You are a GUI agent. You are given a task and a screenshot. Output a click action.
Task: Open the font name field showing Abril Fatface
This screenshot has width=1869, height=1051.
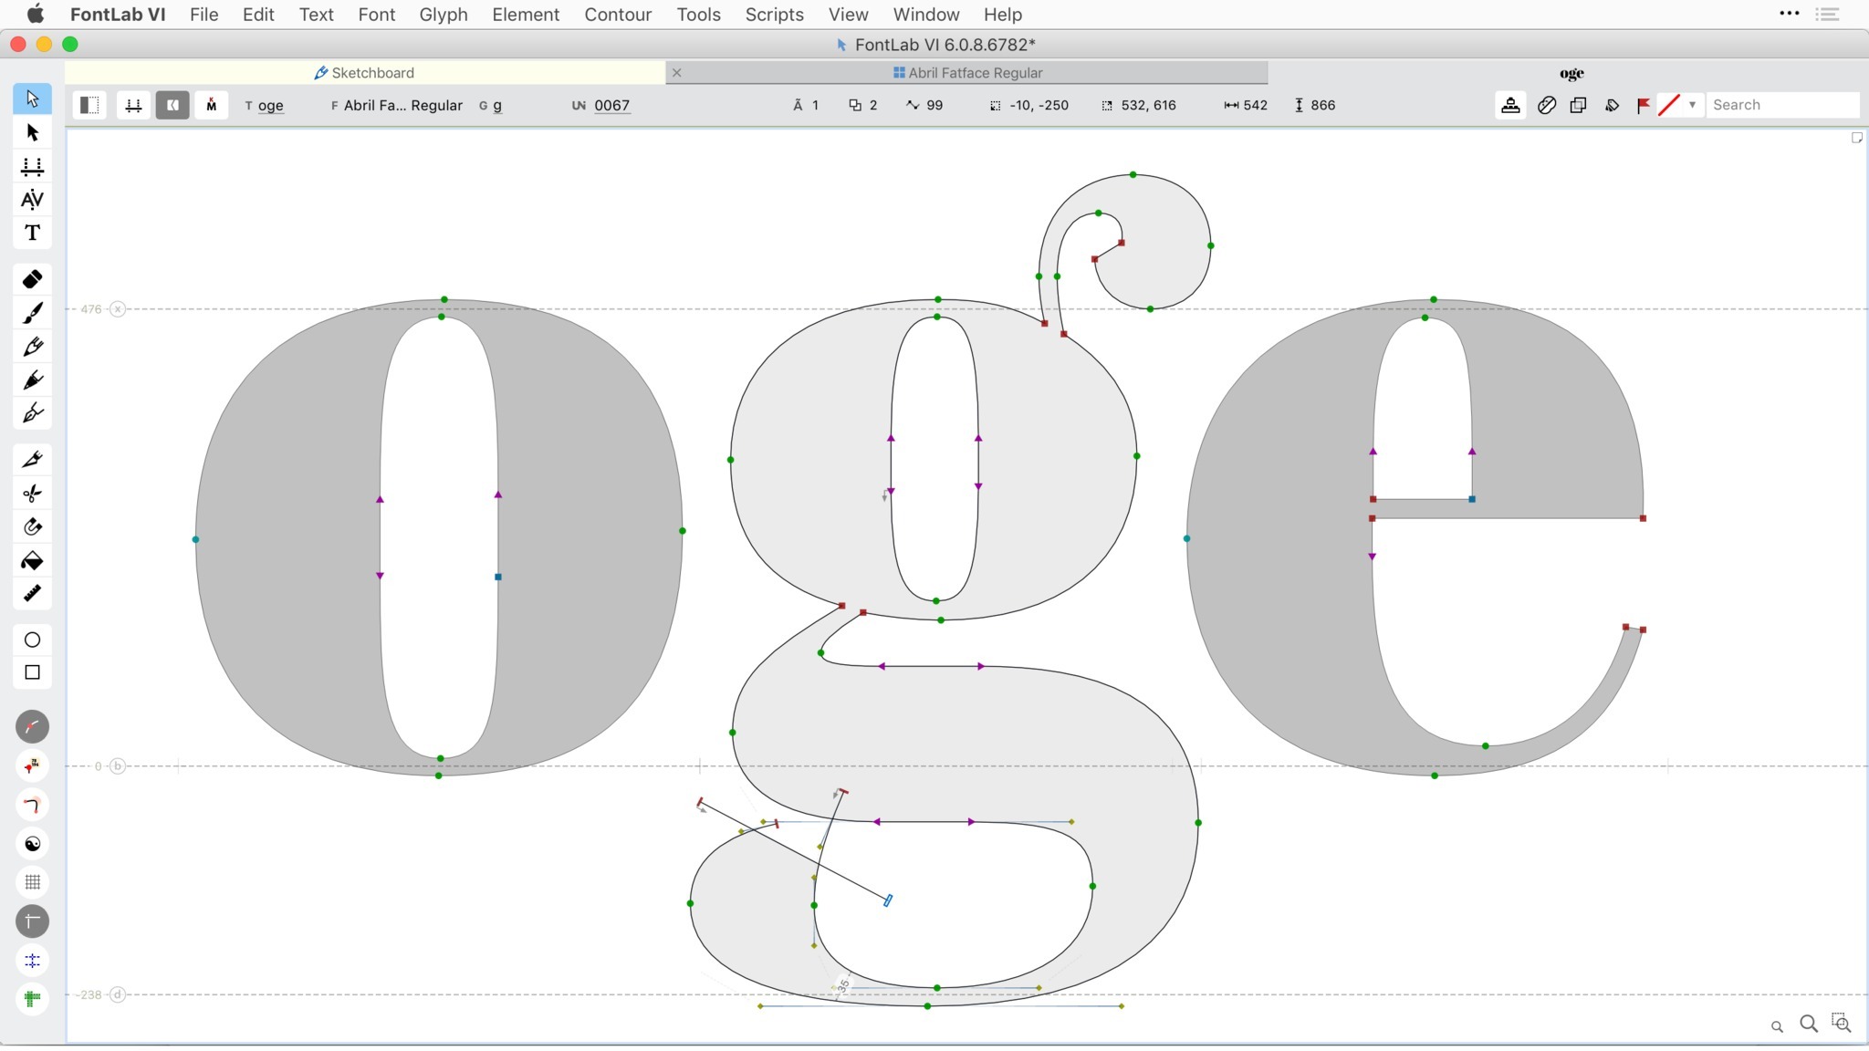pyautogui.click(x=402, y=105)
